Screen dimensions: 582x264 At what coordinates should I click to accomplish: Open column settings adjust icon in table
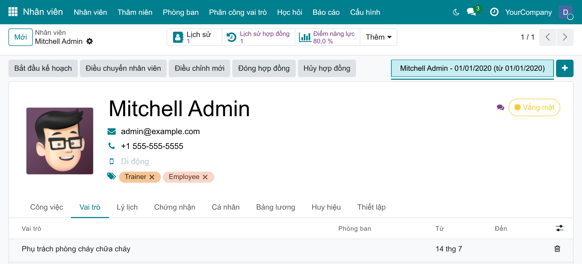click(x=559, y=228)
